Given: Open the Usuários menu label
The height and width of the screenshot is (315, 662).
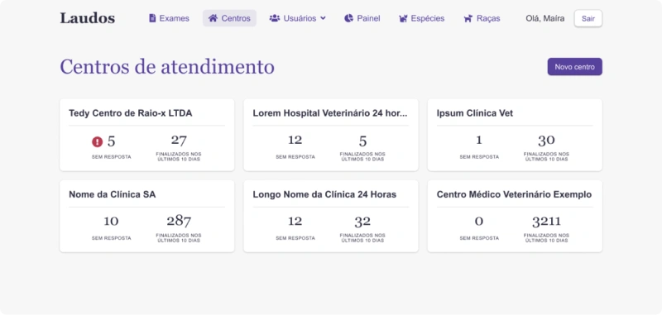Looking at the screenshot, I should (300, 18).
